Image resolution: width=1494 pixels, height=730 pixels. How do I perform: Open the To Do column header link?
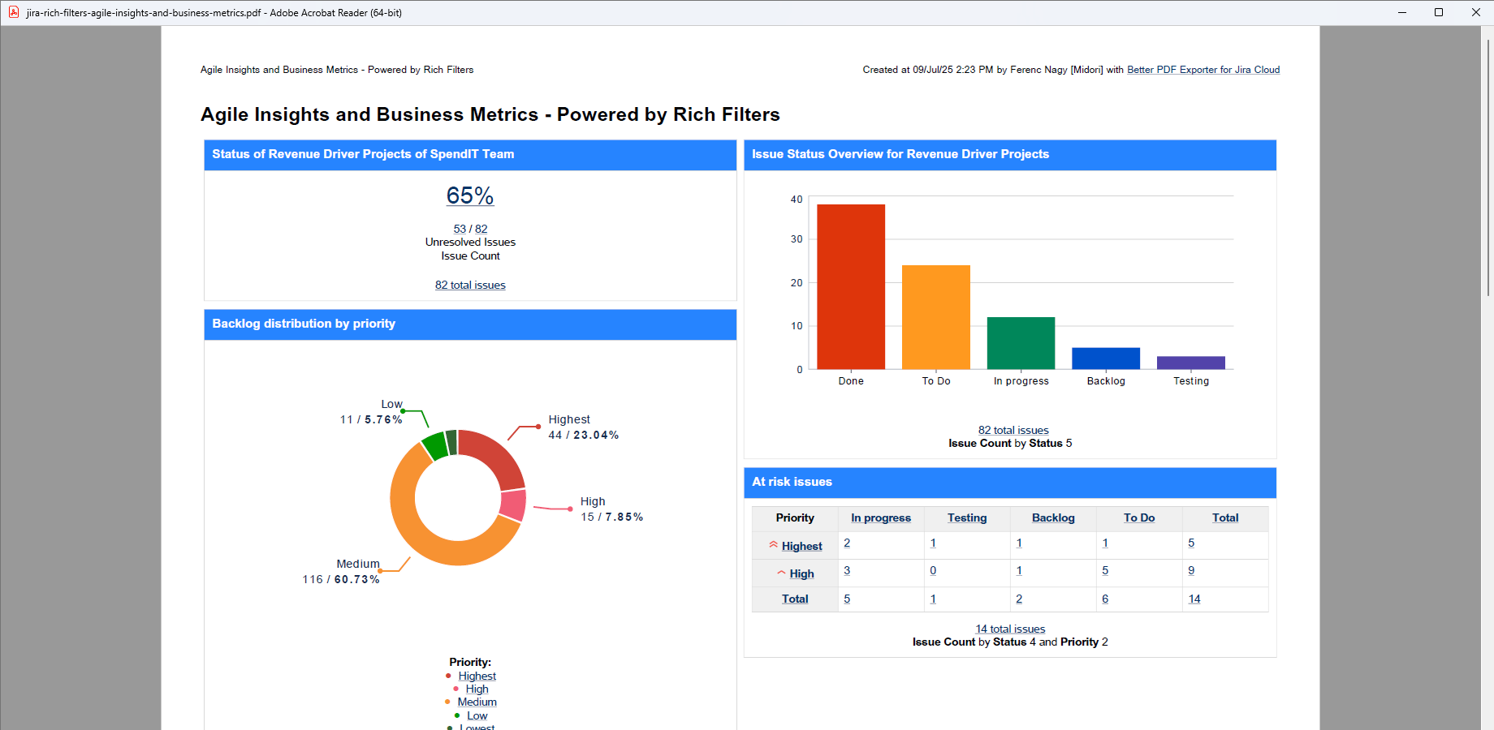click(1138, 517)
